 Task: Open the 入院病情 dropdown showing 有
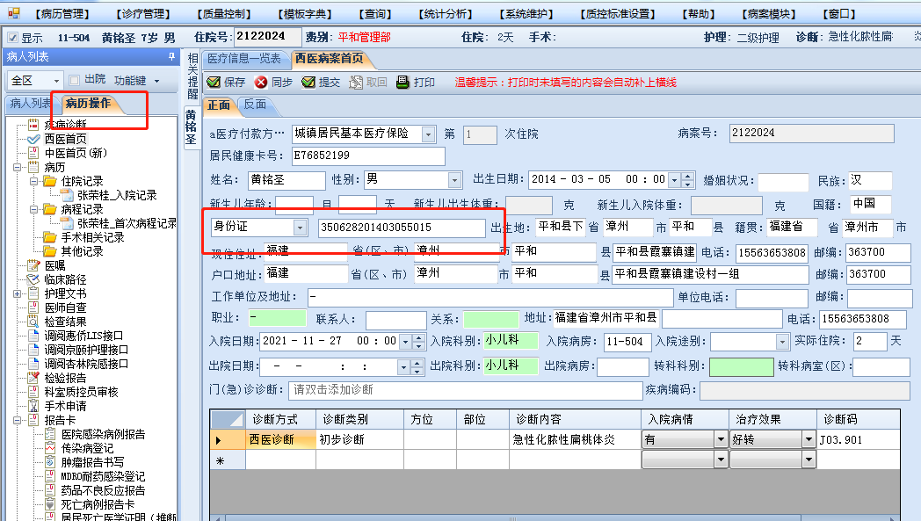click(721, 439)
